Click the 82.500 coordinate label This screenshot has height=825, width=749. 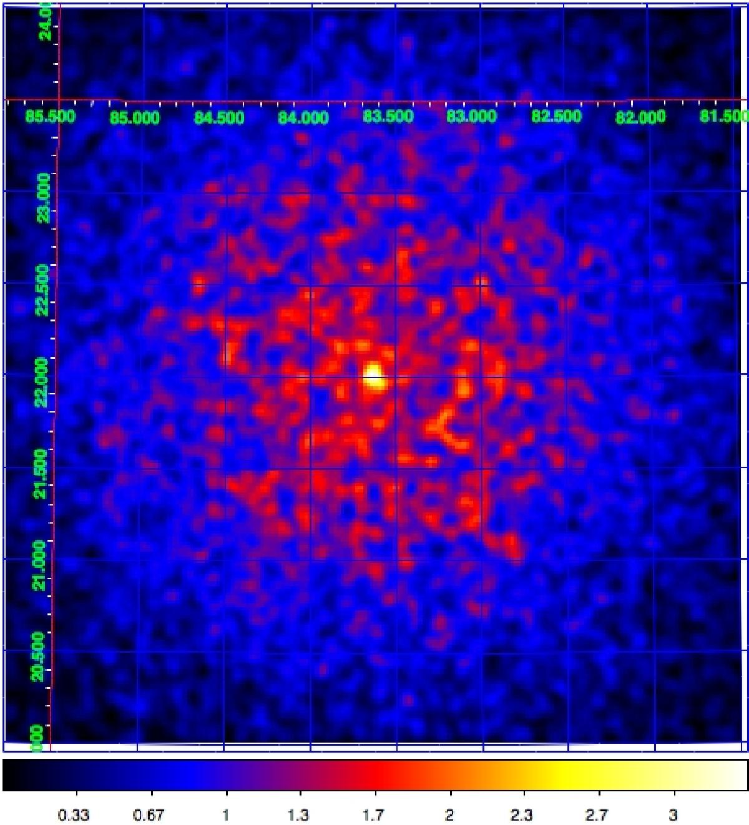pyautogui.click(x=556, y=117)
